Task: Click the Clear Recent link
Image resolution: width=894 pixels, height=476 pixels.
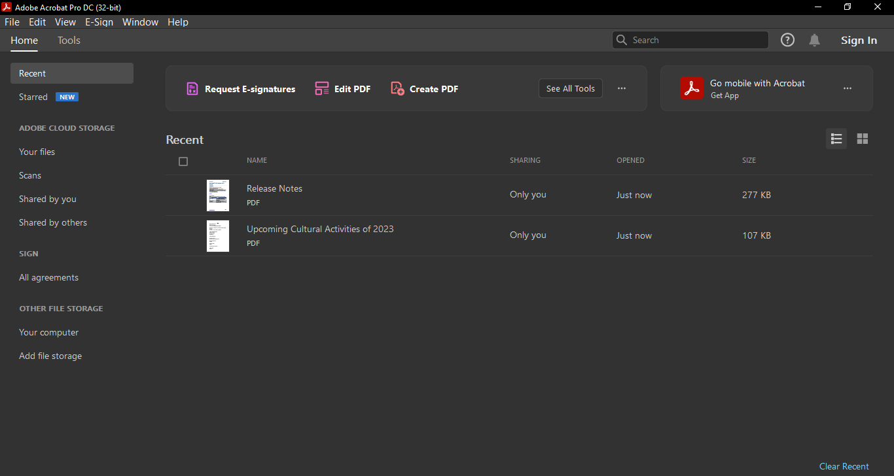Action: pos(844,466)
